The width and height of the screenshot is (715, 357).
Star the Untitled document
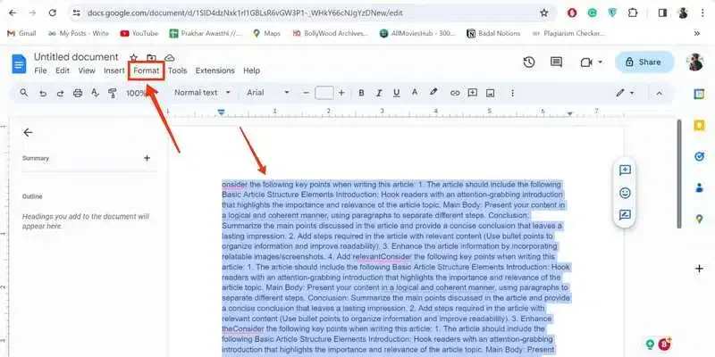(133, 57)
